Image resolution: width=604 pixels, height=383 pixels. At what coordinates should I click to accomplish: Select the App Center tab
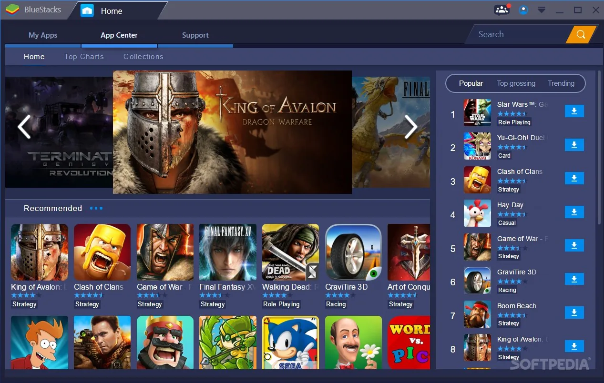[119, 35]
